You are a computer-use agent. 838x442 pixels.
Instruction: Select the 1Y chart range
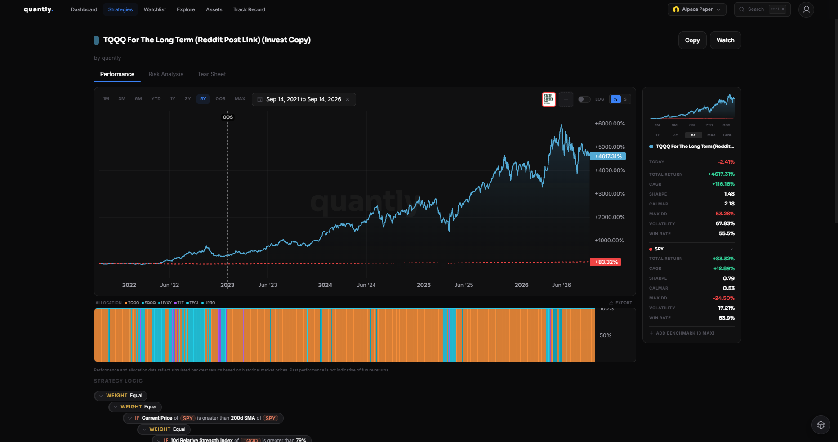click(x=173, y=99)
